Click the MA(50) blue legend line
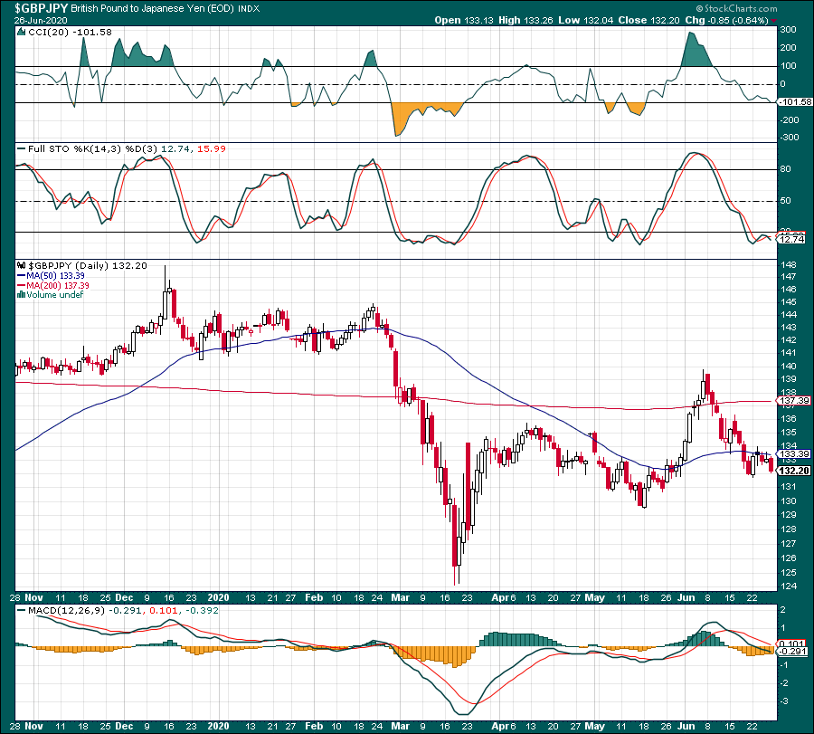The height and width of the screenshot is (734, 814). click(x=22, y=276)
